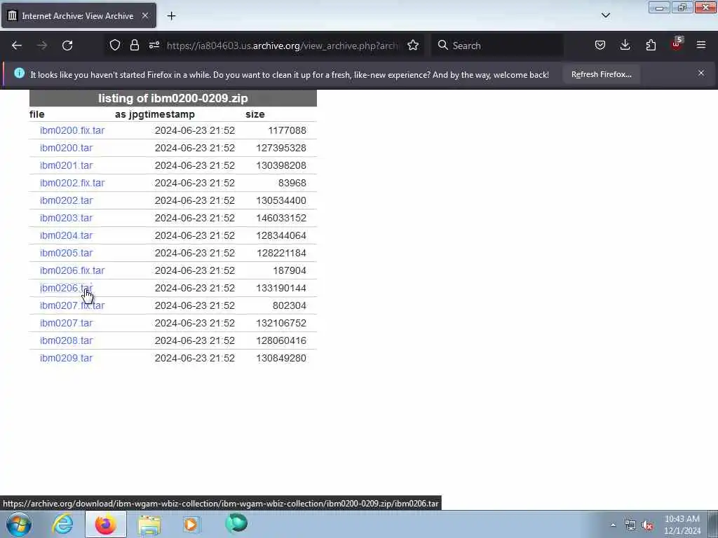Image resolution: width=718 pixels, height=538 pixels.
Task: Open ibm0200.fix.tar link
Action: click(72, 130)
